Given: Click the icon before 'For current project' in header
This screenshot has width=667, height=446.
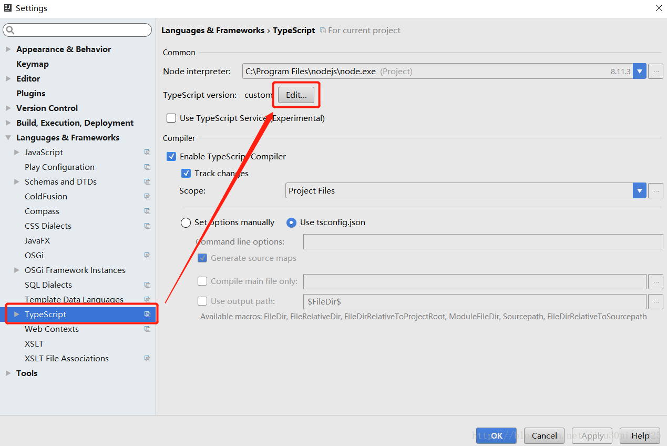Looking at the screenshot, I should tap(322, 30).
